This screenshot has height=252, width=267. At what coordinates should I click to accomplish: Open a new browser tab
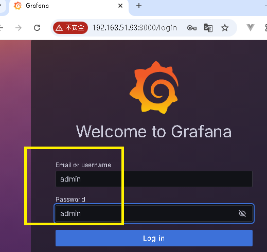139,6
